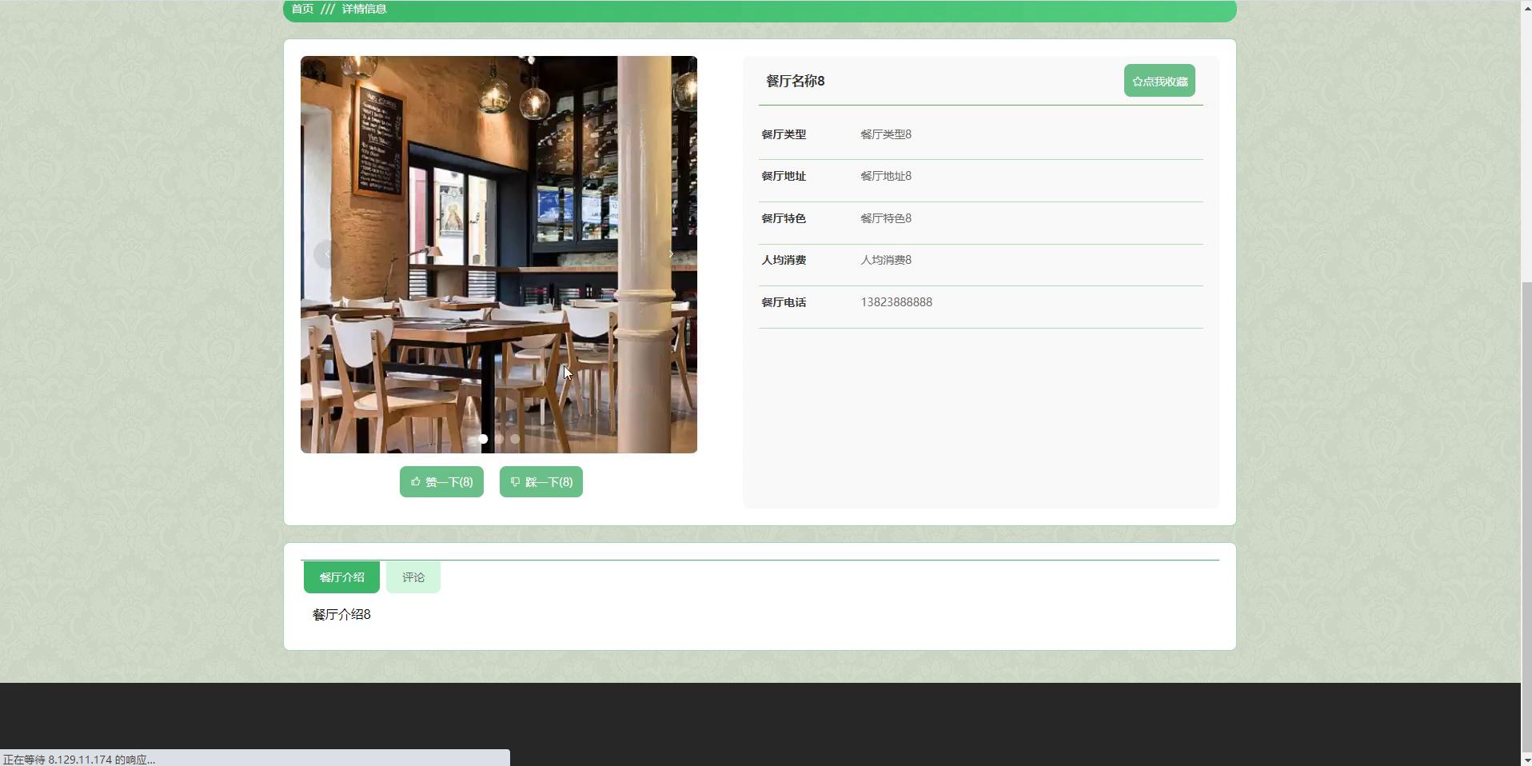This screenshot has width=1532, height=766.
Task: Click the 踩一下(8) button
Action: tap(541, 481)
